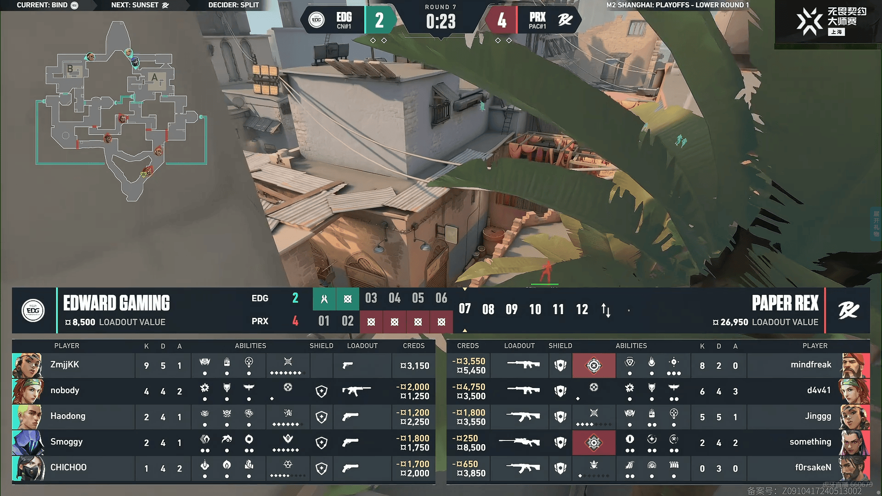Click ZmjjKK's 3,150 credits value
The image size is (882, 496).
(415, 366)
